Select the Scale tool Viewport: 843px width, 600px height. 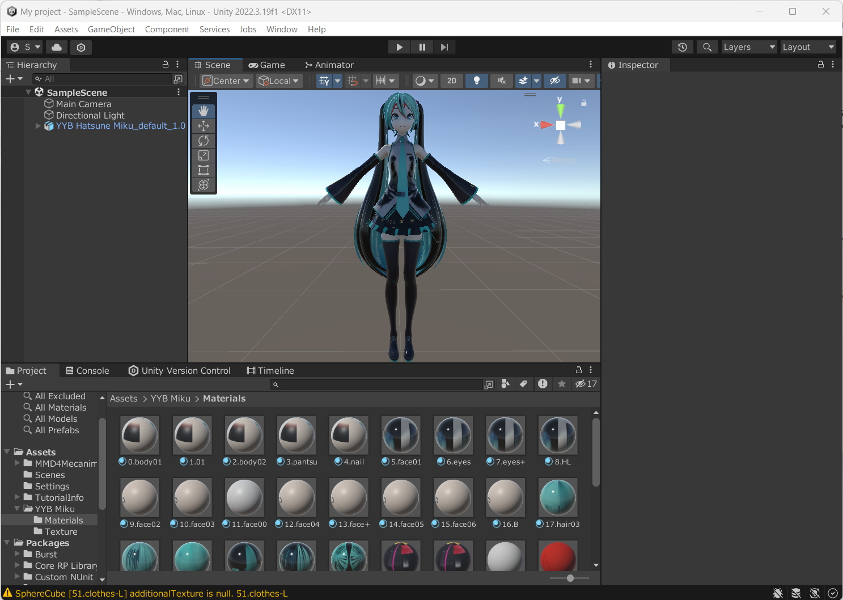(x=203, y=155)
